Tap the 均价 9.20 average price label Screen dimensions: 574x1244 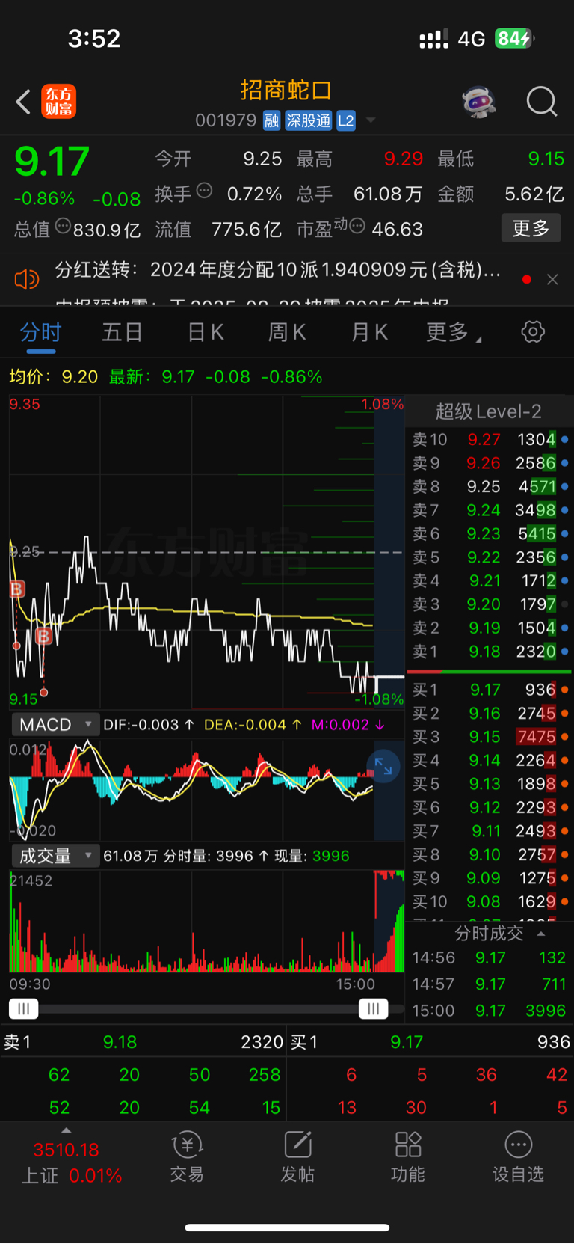53,376
